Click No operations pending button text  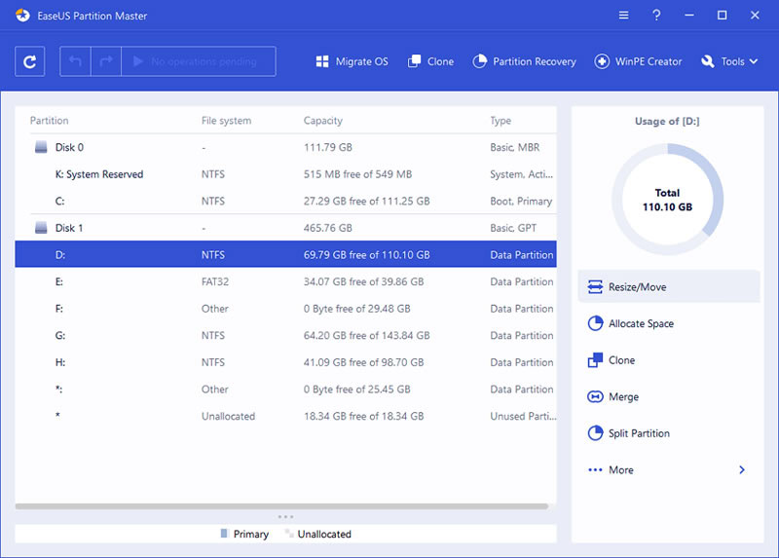click(204, 61)
